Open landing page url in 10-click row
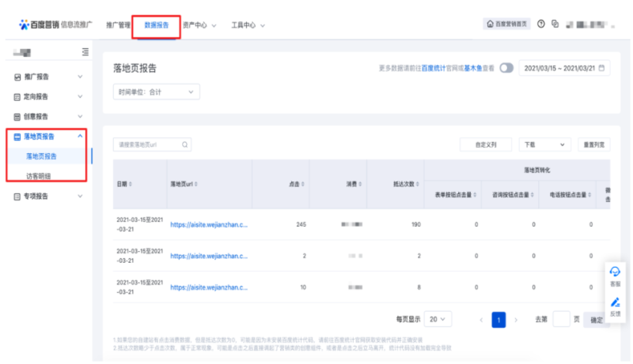This screenshot has height=364, width=633. point(209,287)
